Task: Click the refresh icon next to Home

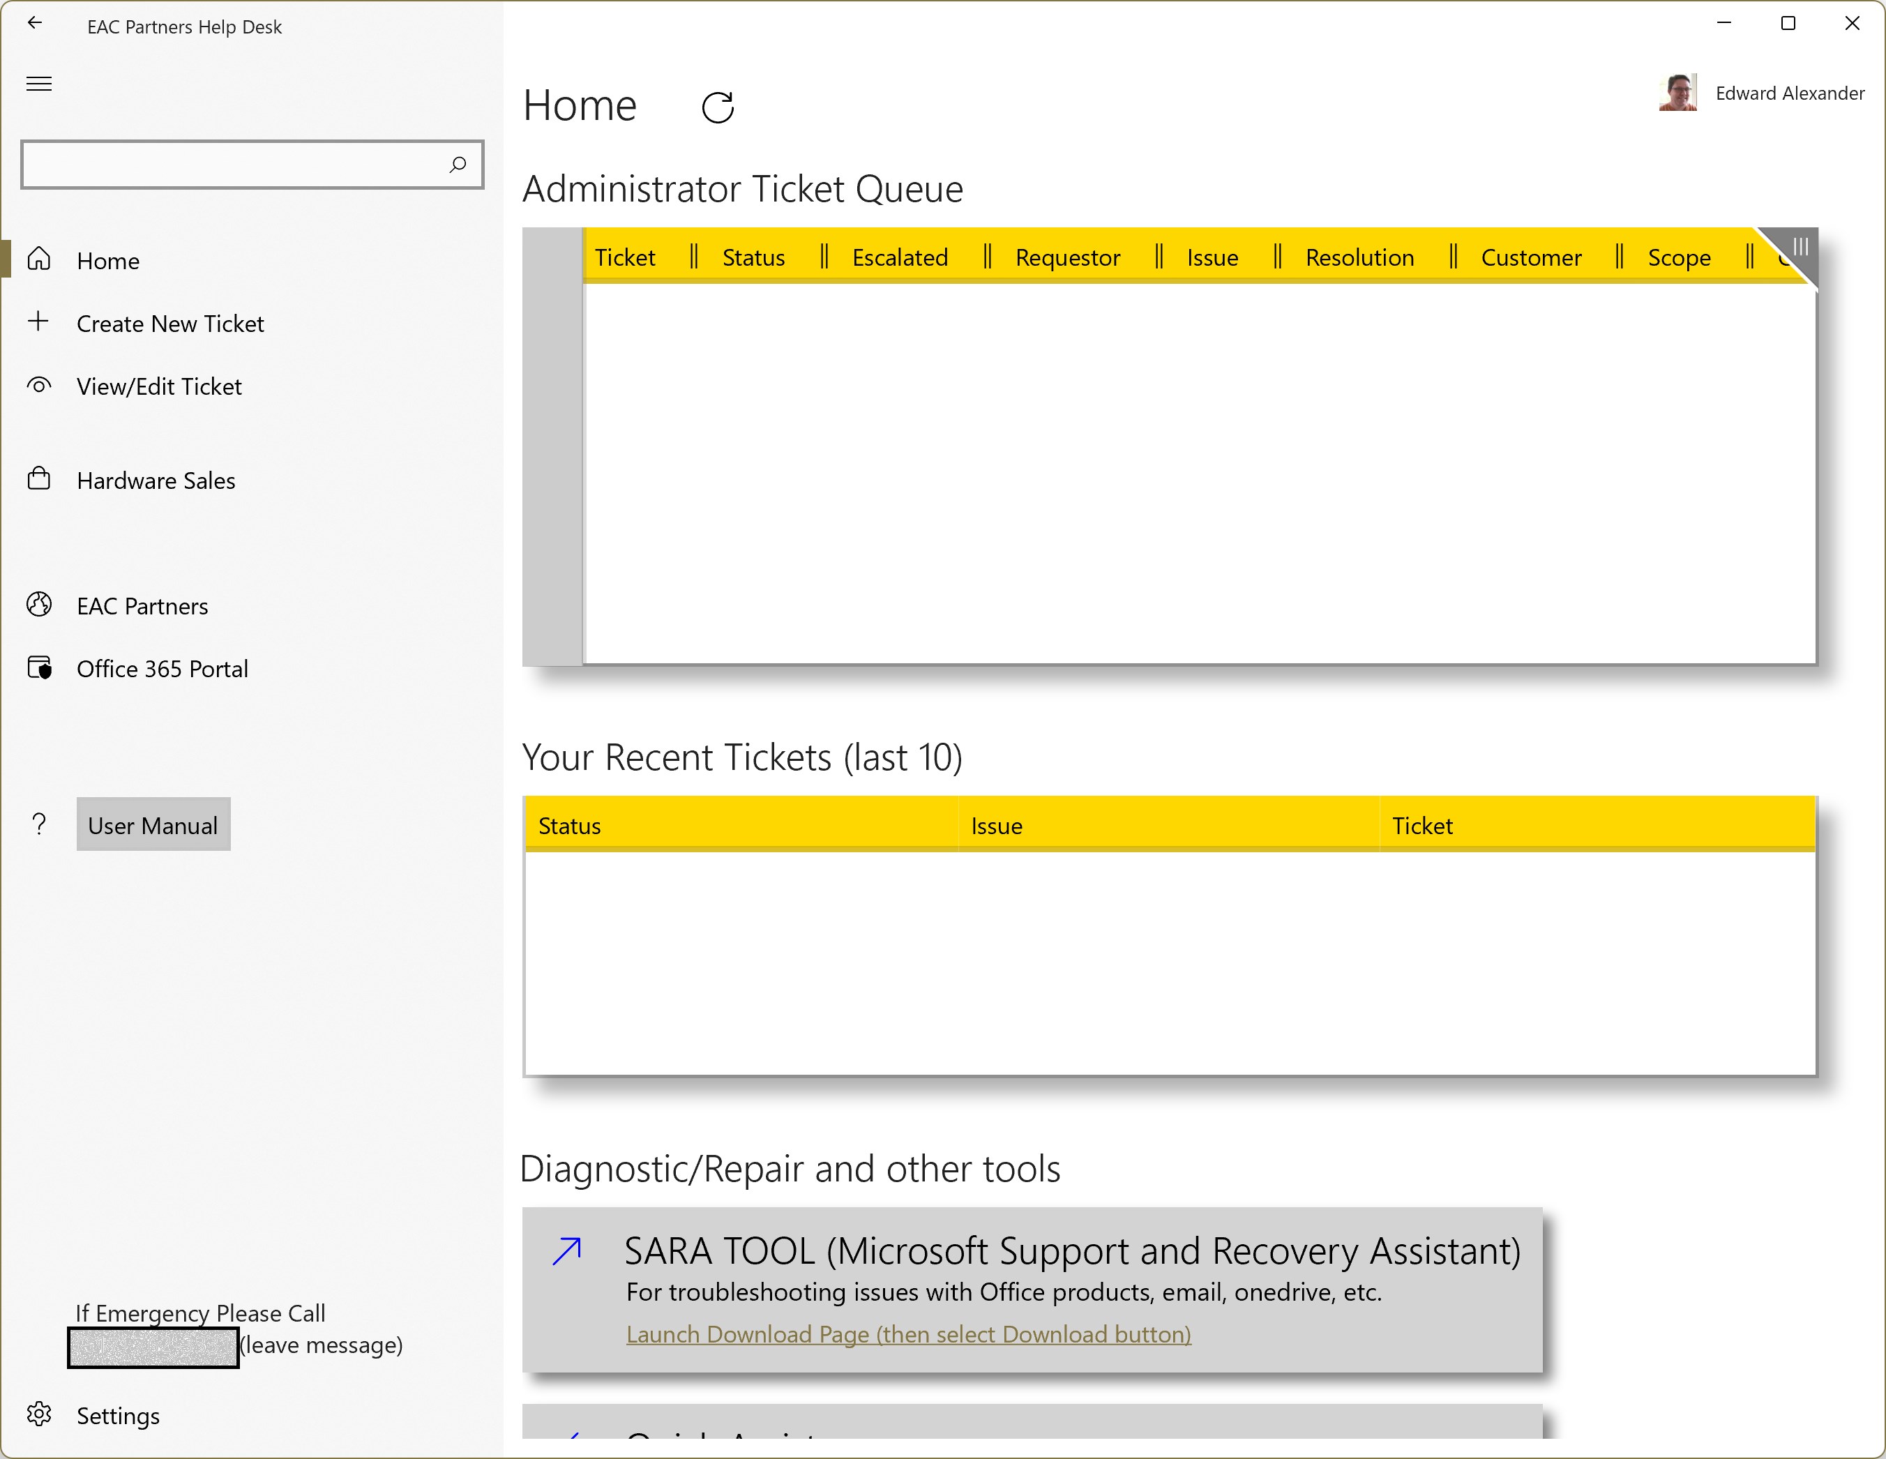Action: point(718,107)
